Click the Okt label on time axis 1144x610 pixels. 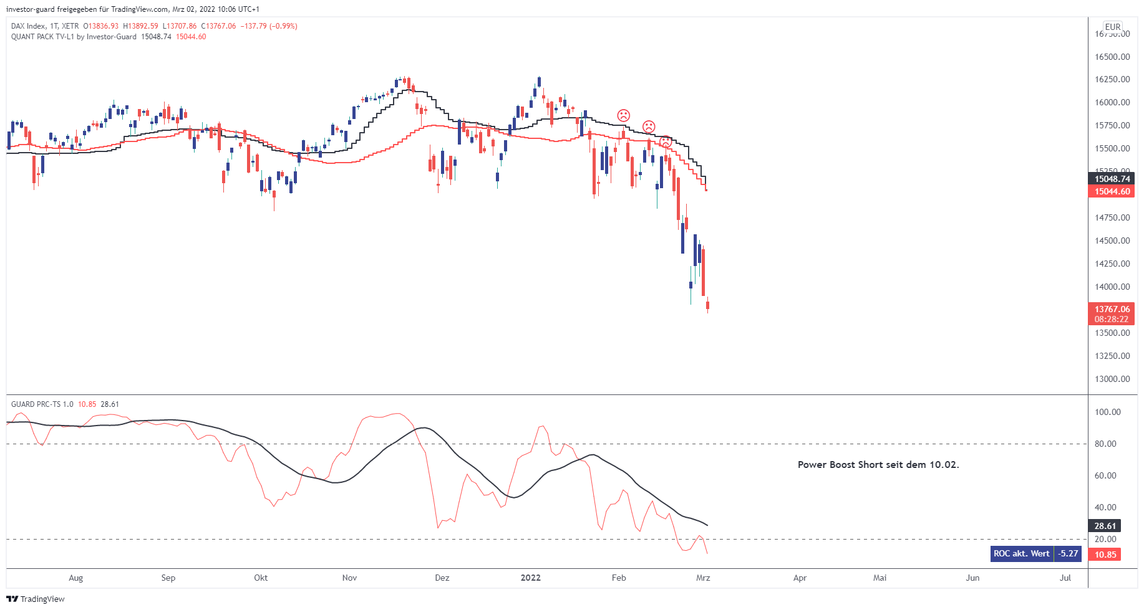(x=261, y=578)
